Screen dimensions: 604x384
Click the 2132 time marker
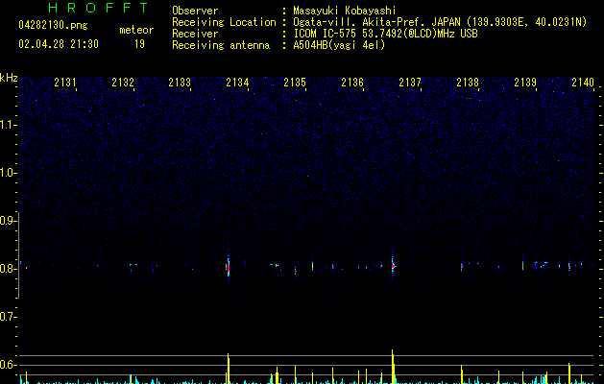click(123, 83)
